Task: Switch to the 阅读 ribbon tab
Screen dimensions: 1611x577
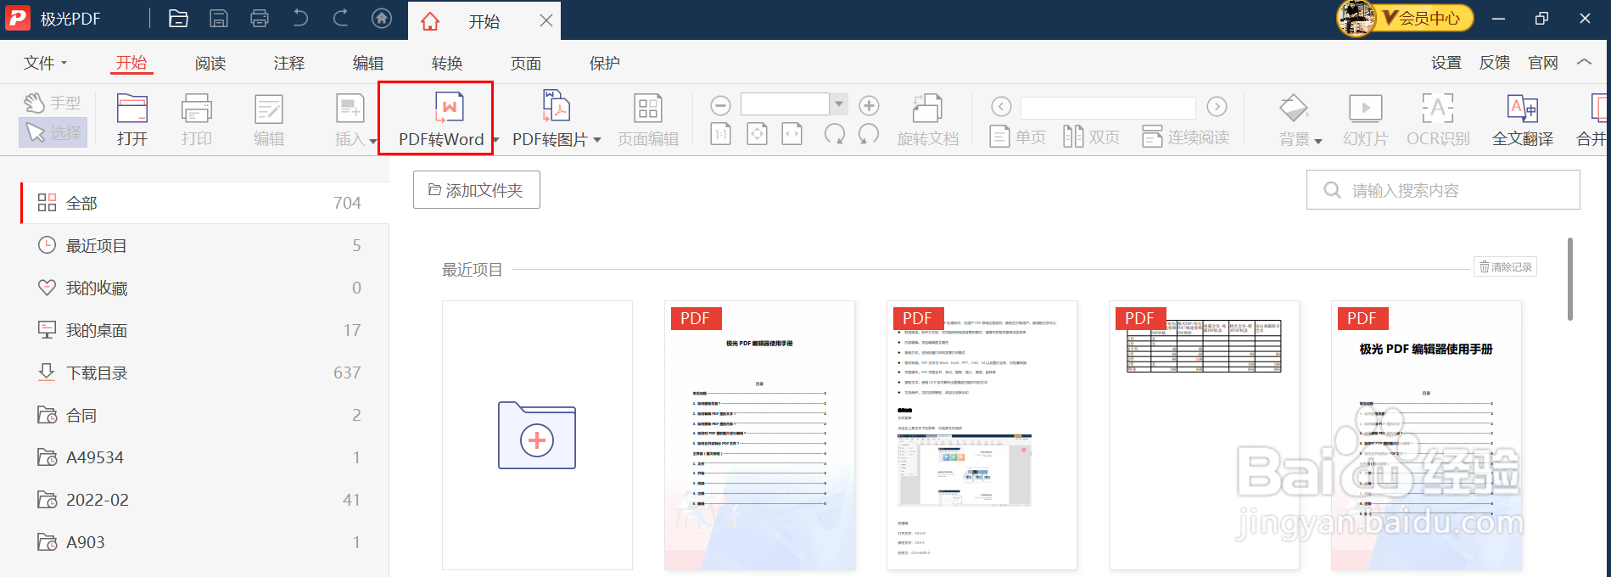Action: (x=210, y=63)
